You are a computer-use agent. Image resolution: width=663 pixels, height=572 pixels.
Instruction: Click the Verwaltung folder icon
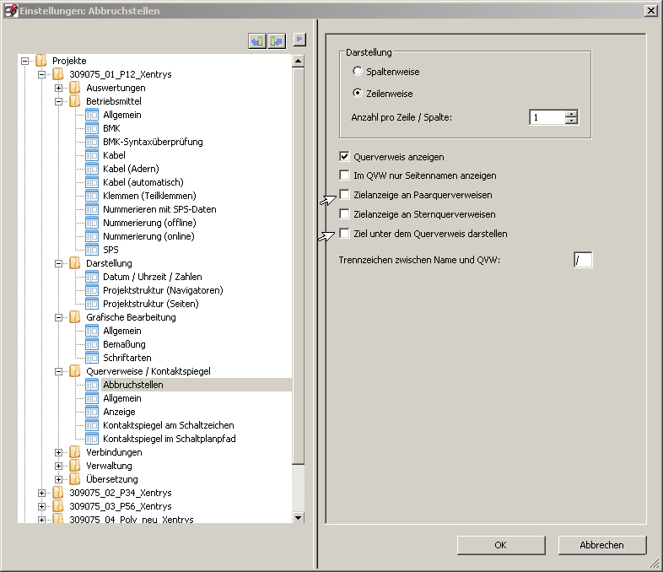(x=75, y=466)
